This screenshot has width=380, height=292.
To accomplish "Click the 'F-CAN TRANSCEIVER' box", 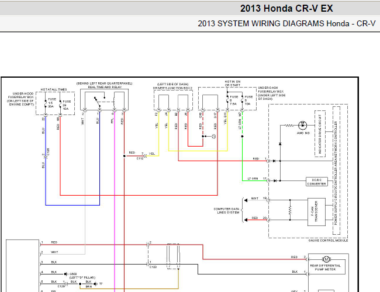I will coord(316,212).
